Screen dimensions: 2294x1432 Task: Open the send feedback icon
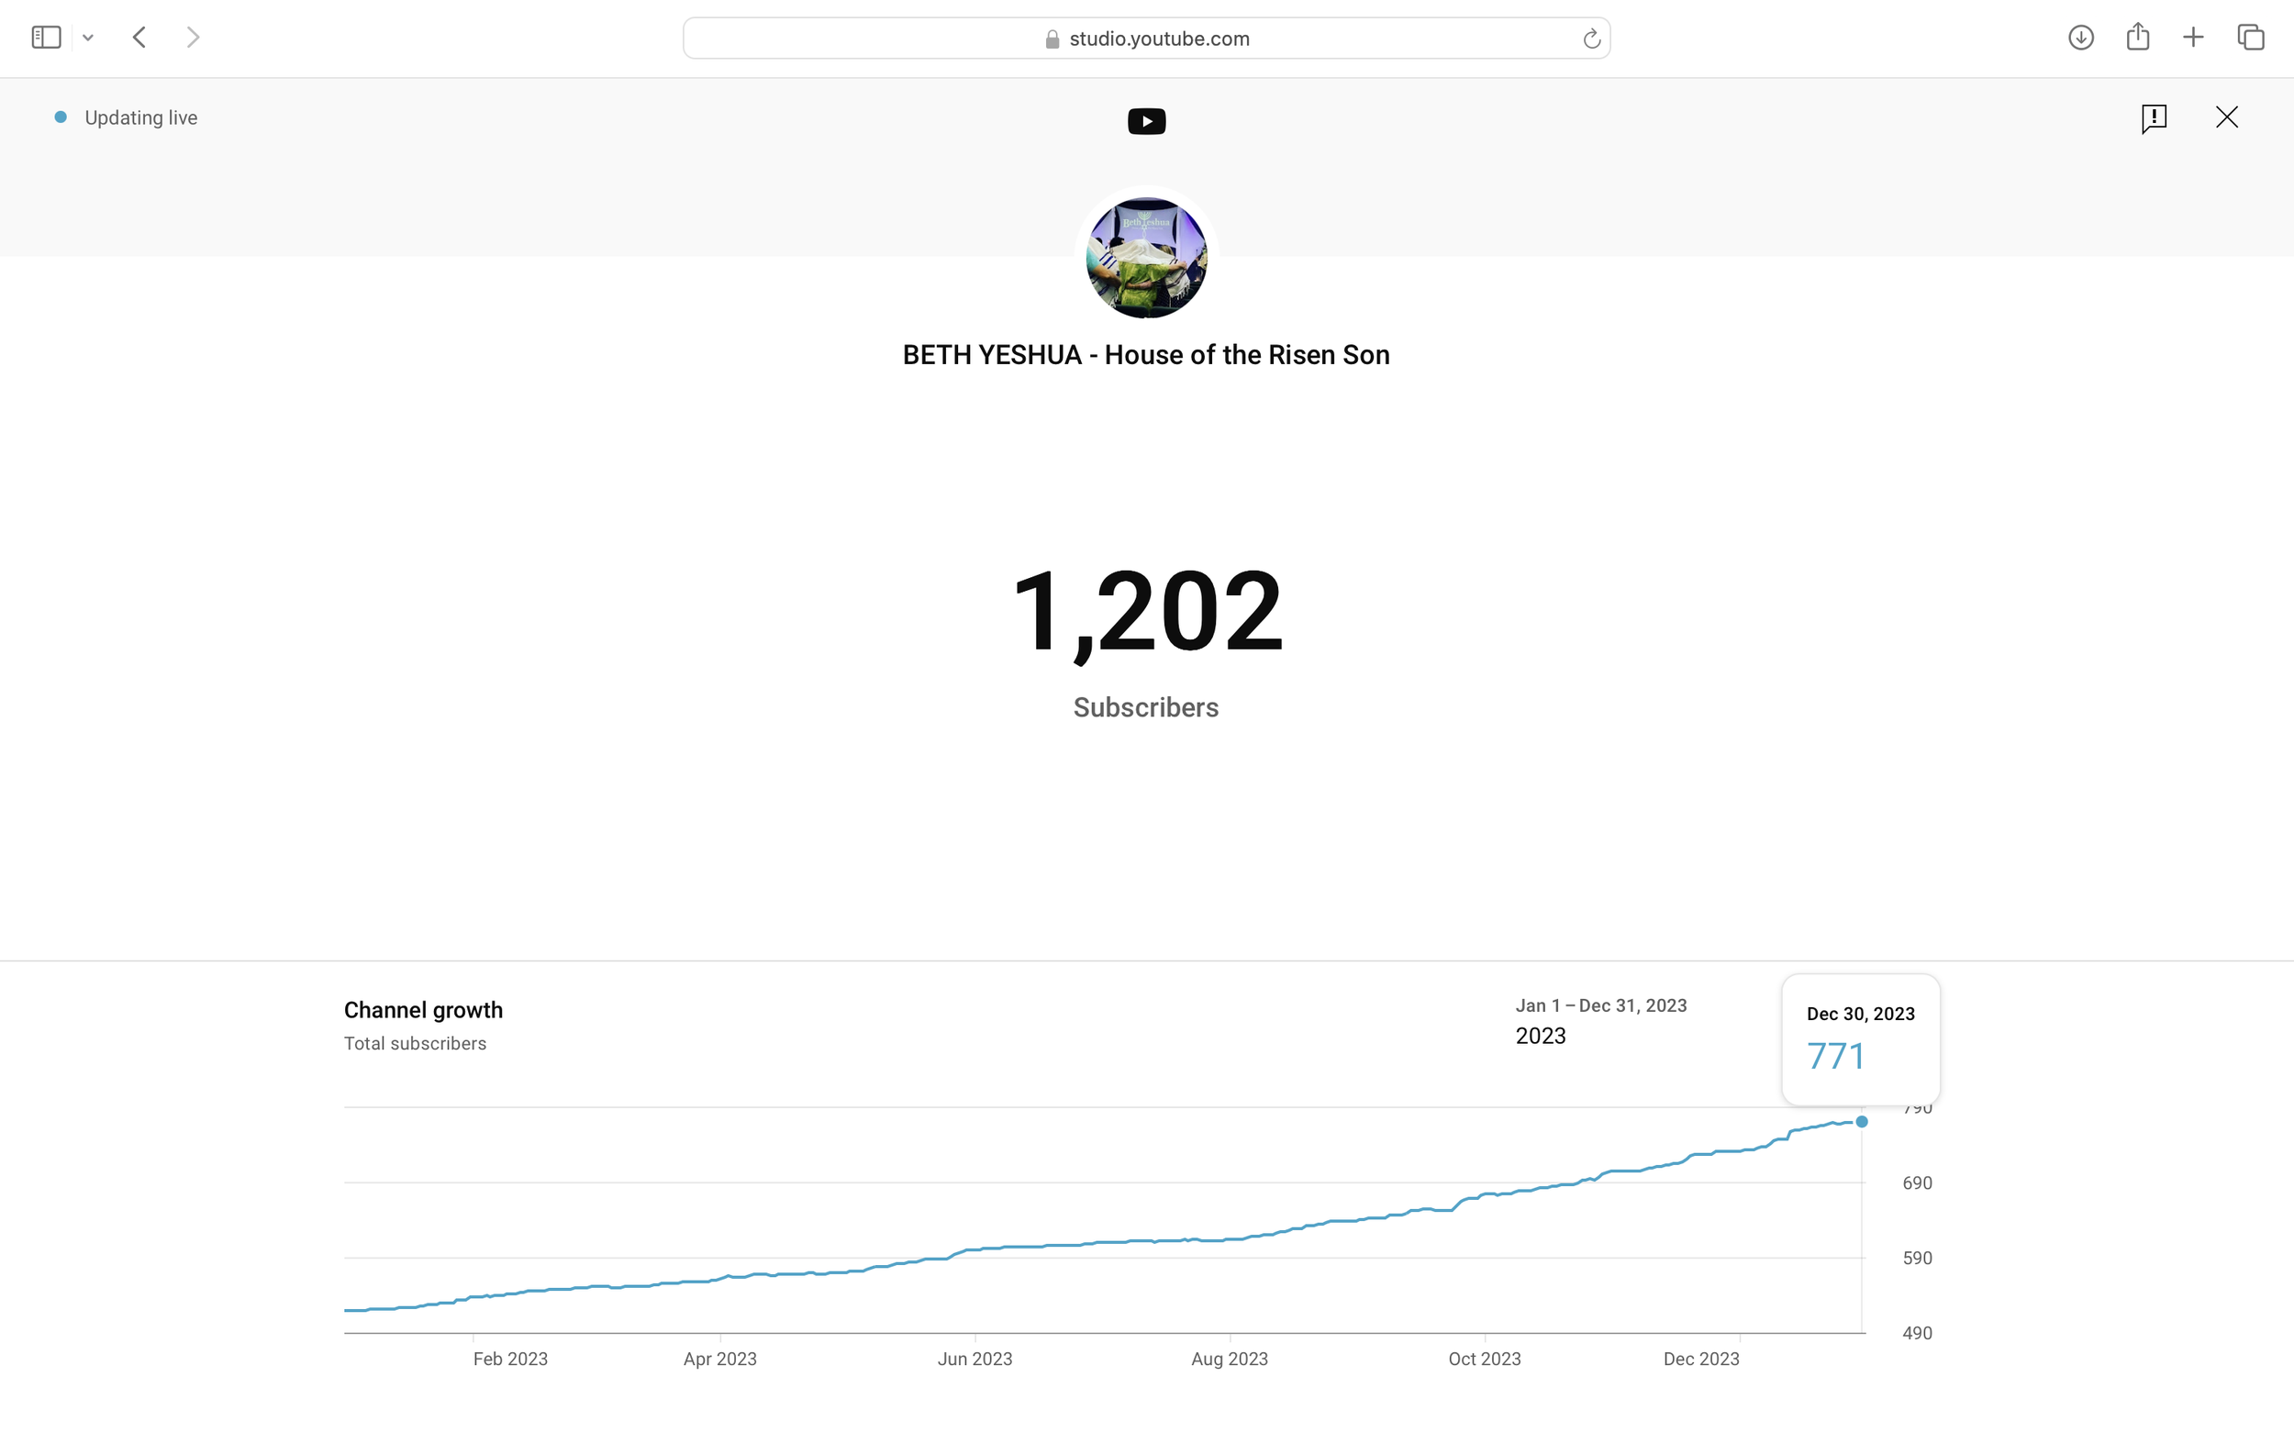coord(2153,118)
